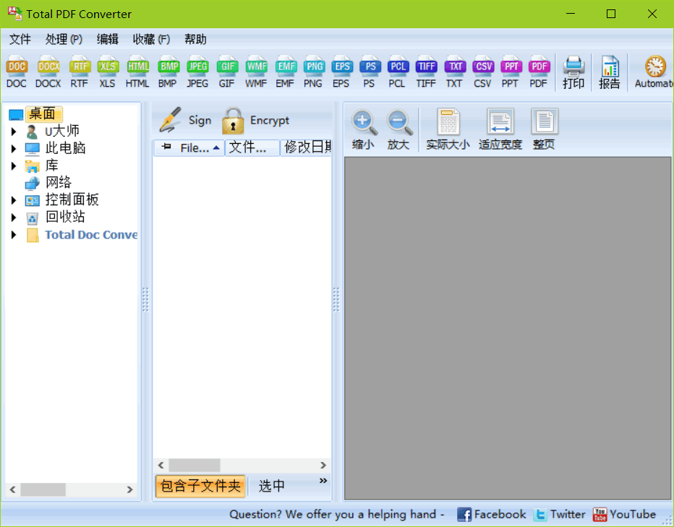Screen dimensions: 674x527
Task: Expand the 控制面板 tree node
Action: [x=14, y=200]
